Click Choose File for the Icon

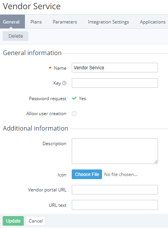tap(87, 174)
